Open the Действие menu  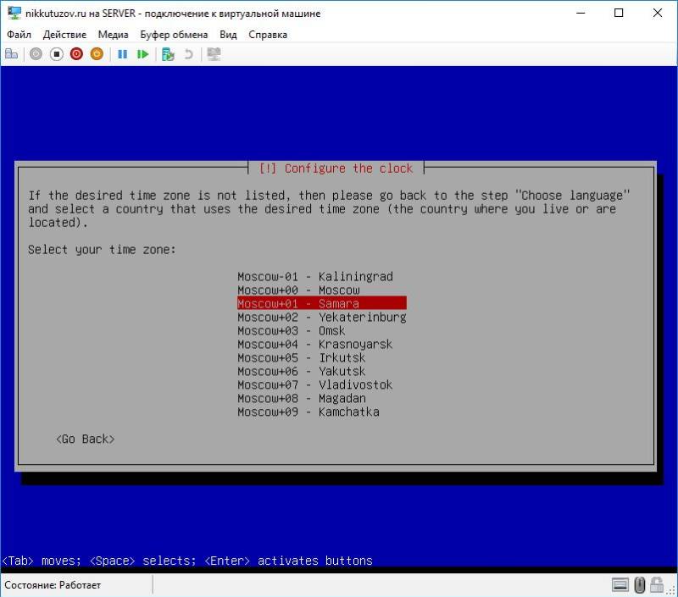coord(64,35)
